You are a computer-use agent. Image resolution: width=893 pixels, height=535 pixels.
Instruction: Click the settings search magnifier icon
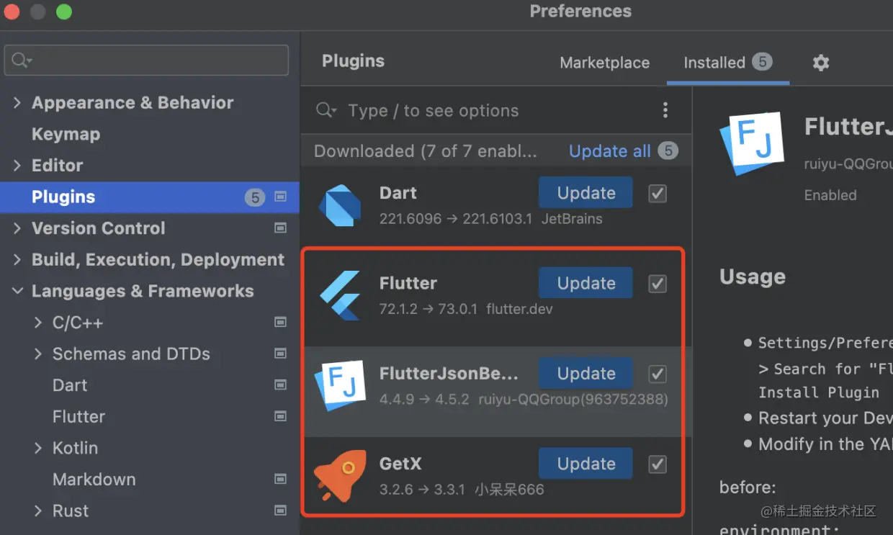[x=22, y=60]
